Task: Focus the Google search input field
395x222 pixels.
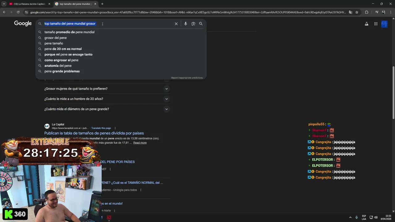Action: click(x=108, y=24)
